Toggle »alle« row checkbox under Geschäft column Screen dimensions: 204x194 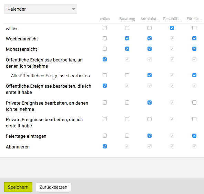(172, 28)
